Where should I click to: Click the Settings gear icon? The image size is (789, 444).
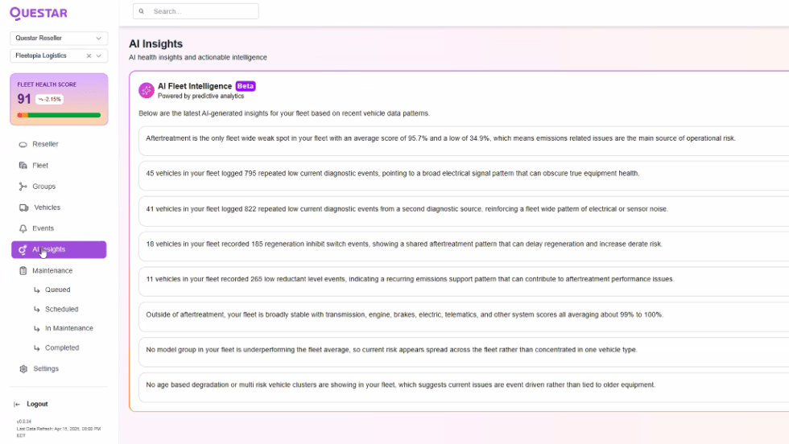23,369
